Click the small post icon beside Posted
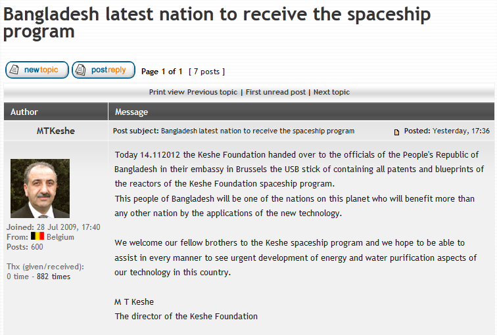Viewport: 497px width, 335px height. [396, 131]
